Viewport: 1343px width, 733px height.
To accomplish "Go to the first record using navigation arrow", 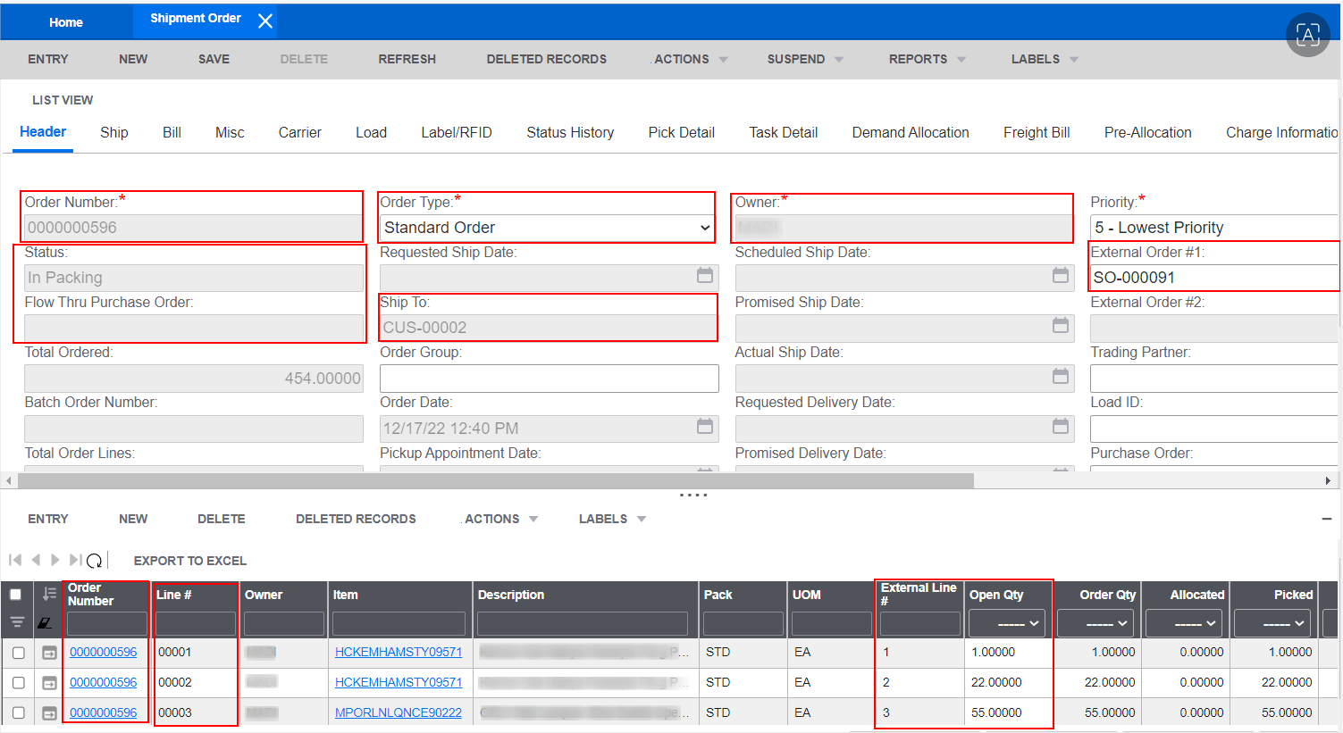I will 14,560.
